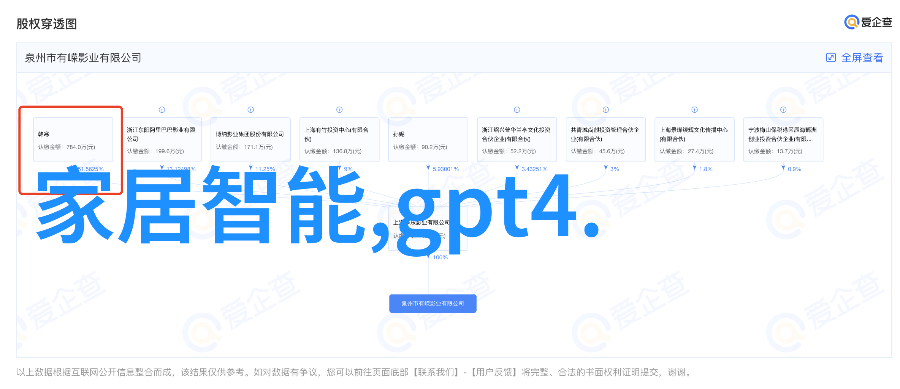The height and width of the screenshot is (389, 900).
Task: Click 认缴金额 27.4万(元) amount
Action: pyautogui.click(x=686, y=151)
